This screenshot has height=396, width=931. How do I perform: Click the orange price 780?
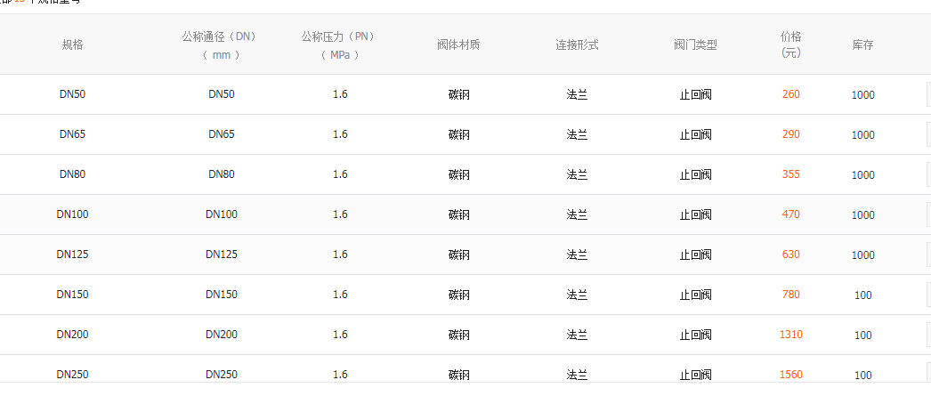click(x=790, y=295)
